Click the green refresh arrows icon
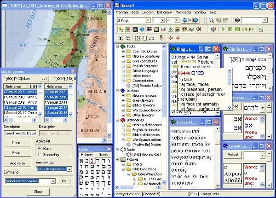The width and height of the screenshot is (276, 198). point(170,29)
